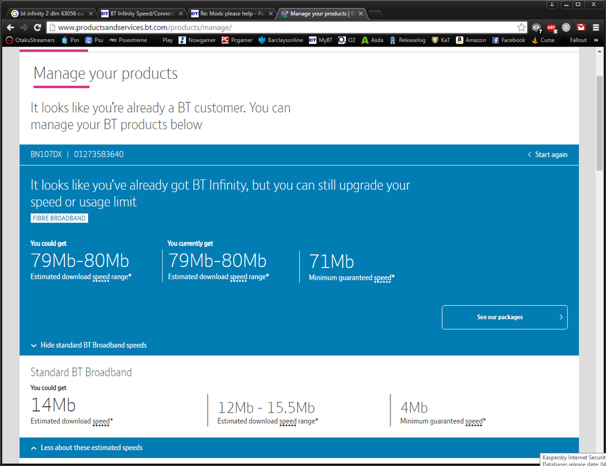Click the speed link under 71Mb minimum guaranteed
The height and width of the screenshot is (466, 606).
383,277
